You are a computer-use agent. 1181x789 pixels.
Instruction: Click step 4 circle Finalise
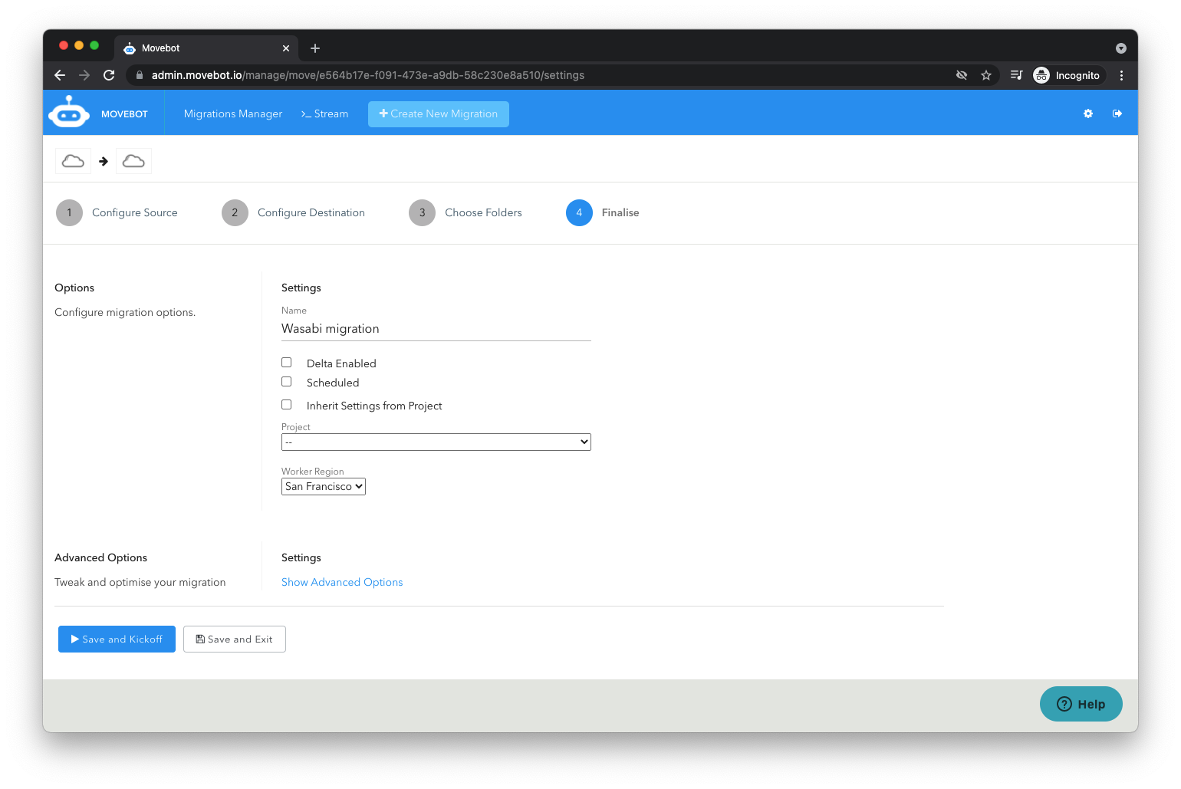click(579, 212)
